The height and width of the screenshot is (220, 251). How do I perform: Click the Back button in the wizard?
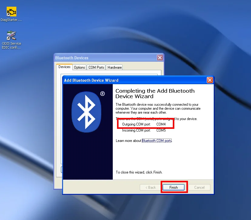pyautogui.click(x=150, y=187)
